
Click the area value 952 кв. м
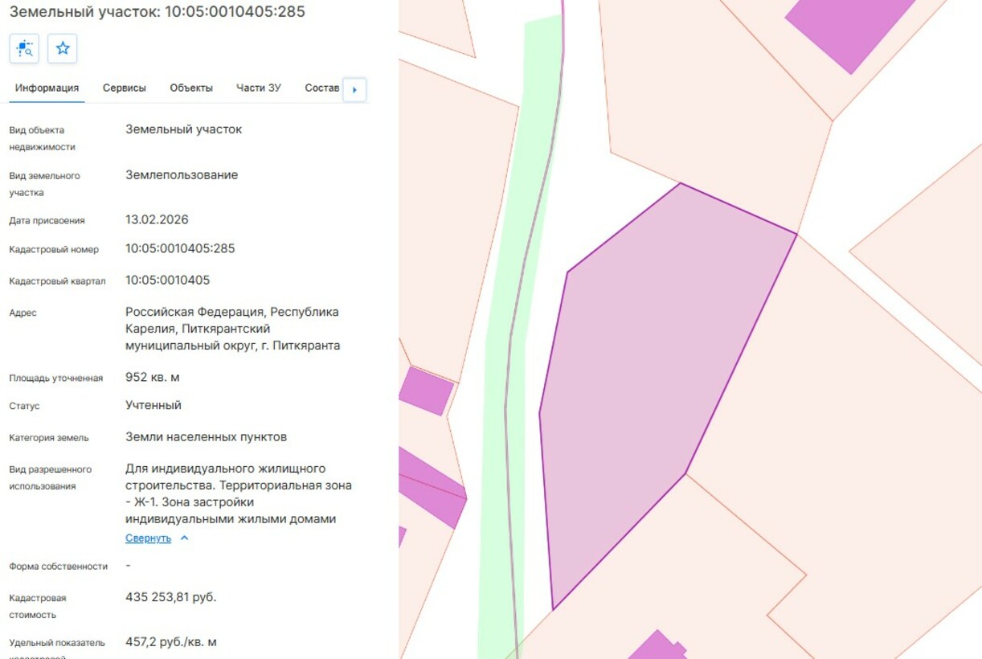[x=152, y=377]
